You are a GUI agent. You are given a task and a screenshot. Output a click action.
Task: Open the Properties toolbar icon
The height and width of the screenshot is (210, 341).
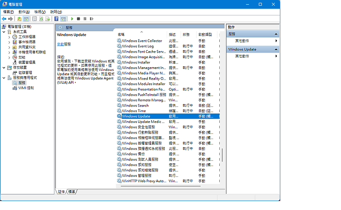pyautogui.click(x=35, y=19)
